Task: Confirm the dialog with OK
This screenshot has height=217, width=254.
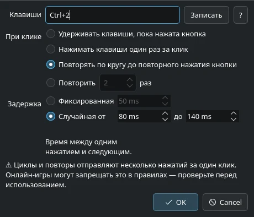Action: (176, 202)
